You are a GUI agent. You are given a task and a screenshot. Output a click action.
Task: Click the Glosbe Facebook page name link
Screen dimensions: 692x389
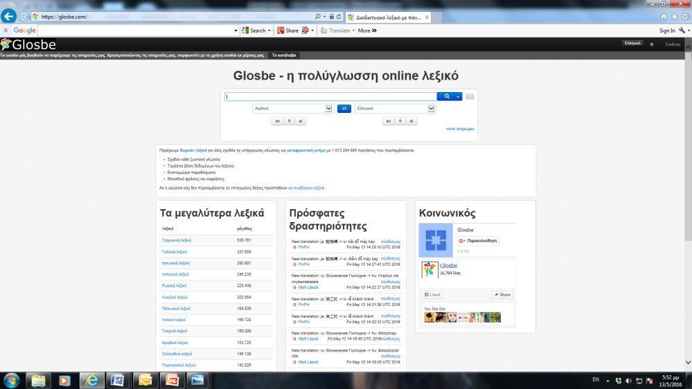448,266
